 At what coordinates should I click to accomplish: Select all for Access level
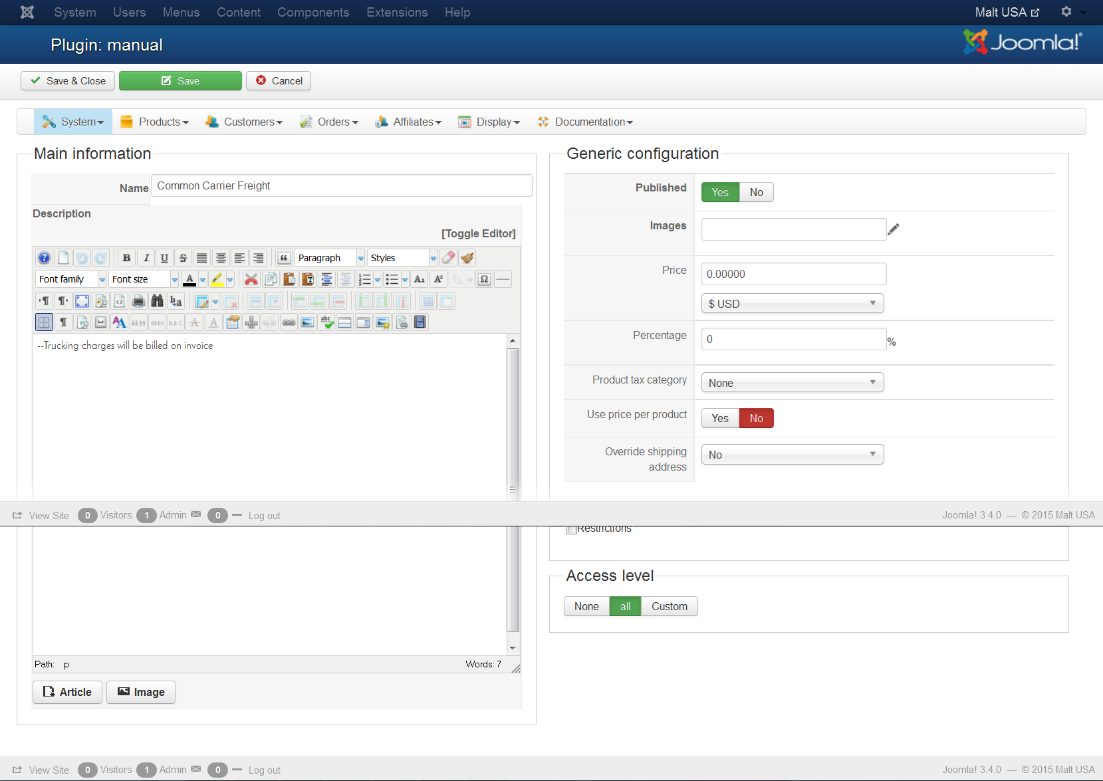click(625, 606)
